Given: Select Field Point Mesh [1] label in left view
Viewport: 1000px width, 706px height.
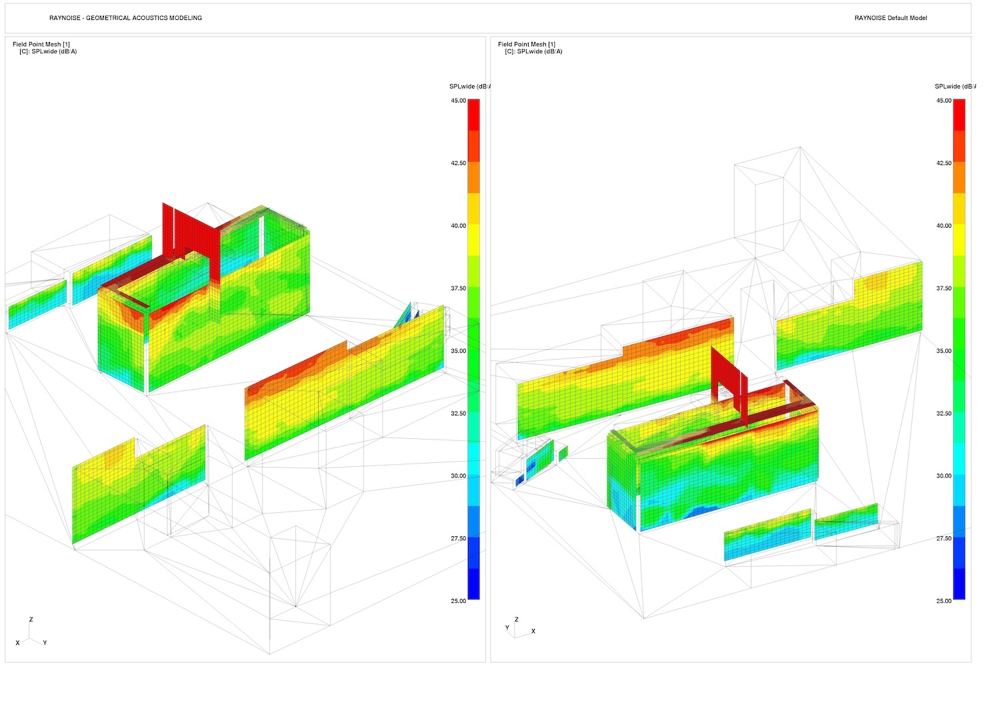Looking at the screenshot, I should [x=41, y=45].
